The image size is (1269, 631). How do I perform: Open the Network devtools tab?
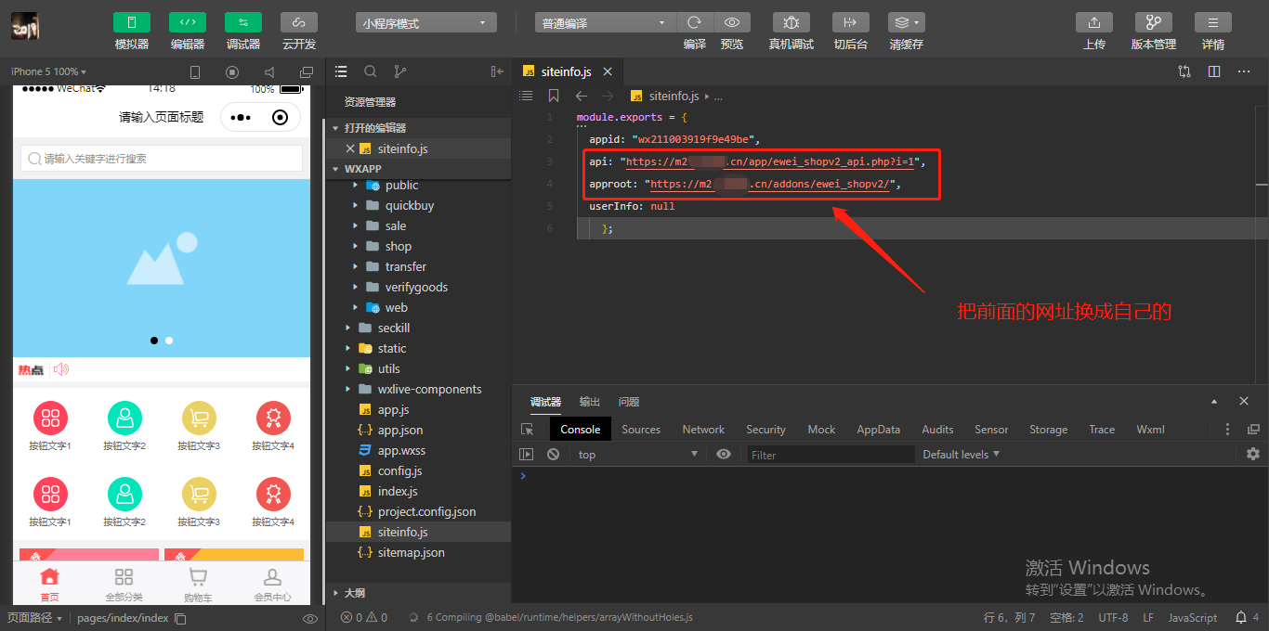click(703, 430)
